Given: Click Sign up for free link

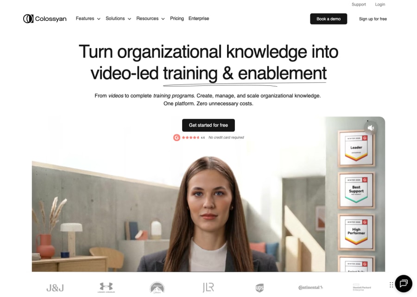Looking at the screenshot, I should pos(373,19).
